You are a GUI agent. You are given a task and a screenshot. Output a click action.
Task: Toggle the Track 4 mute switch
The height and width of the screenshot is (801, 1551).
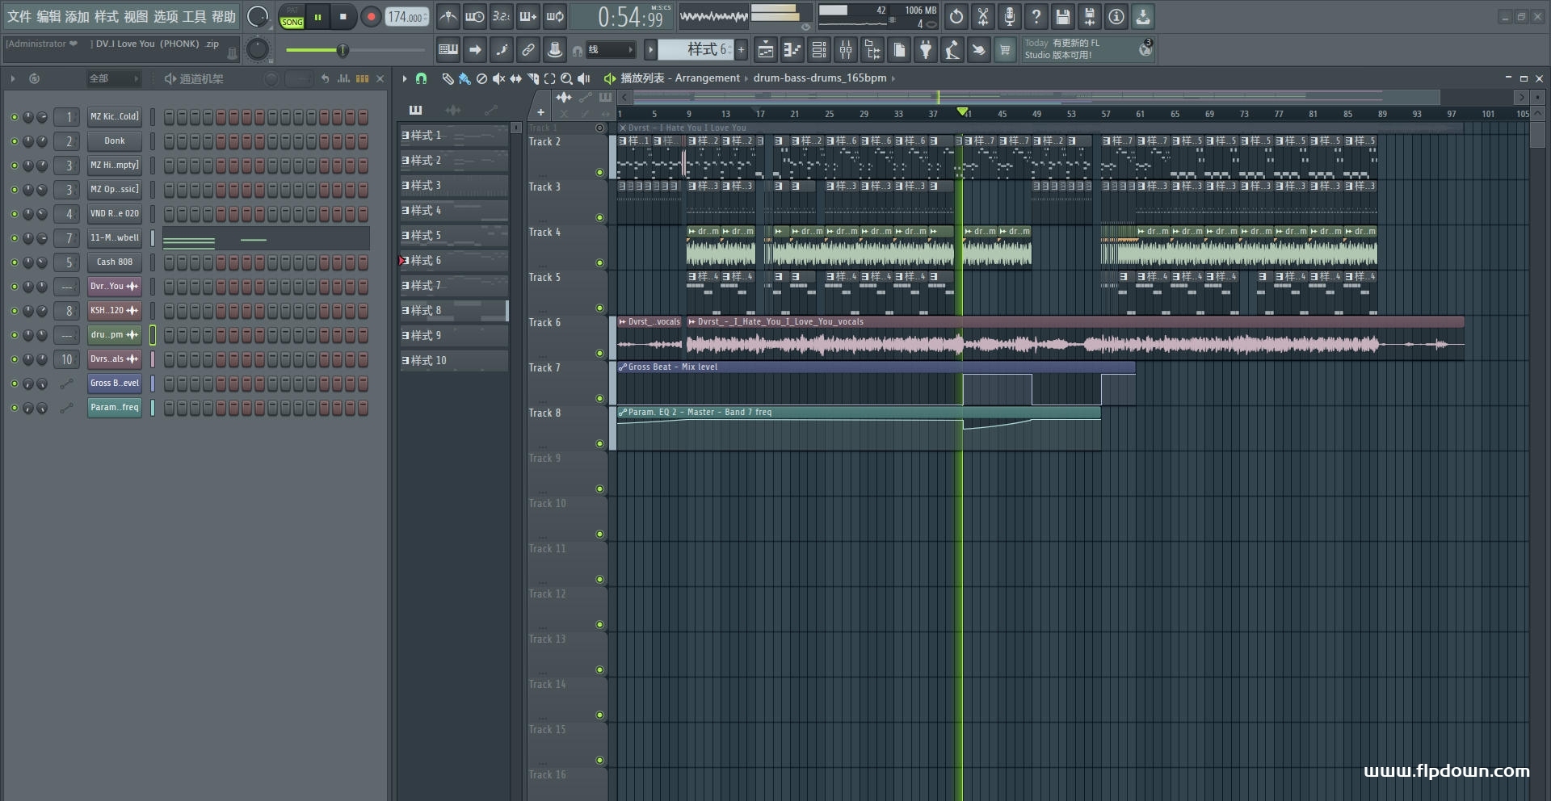[x=599, y=262]
